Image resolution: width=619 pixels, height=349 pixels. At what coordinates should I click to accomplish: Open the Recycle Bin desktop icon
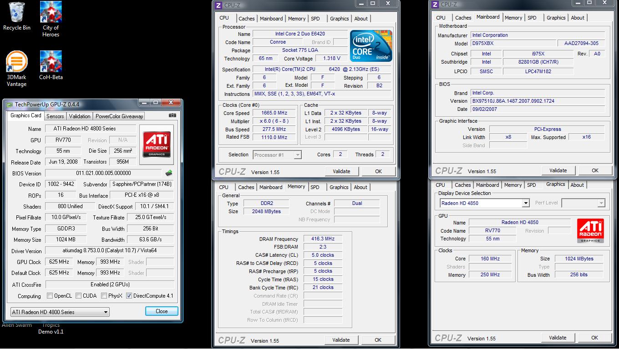point(17,16)
